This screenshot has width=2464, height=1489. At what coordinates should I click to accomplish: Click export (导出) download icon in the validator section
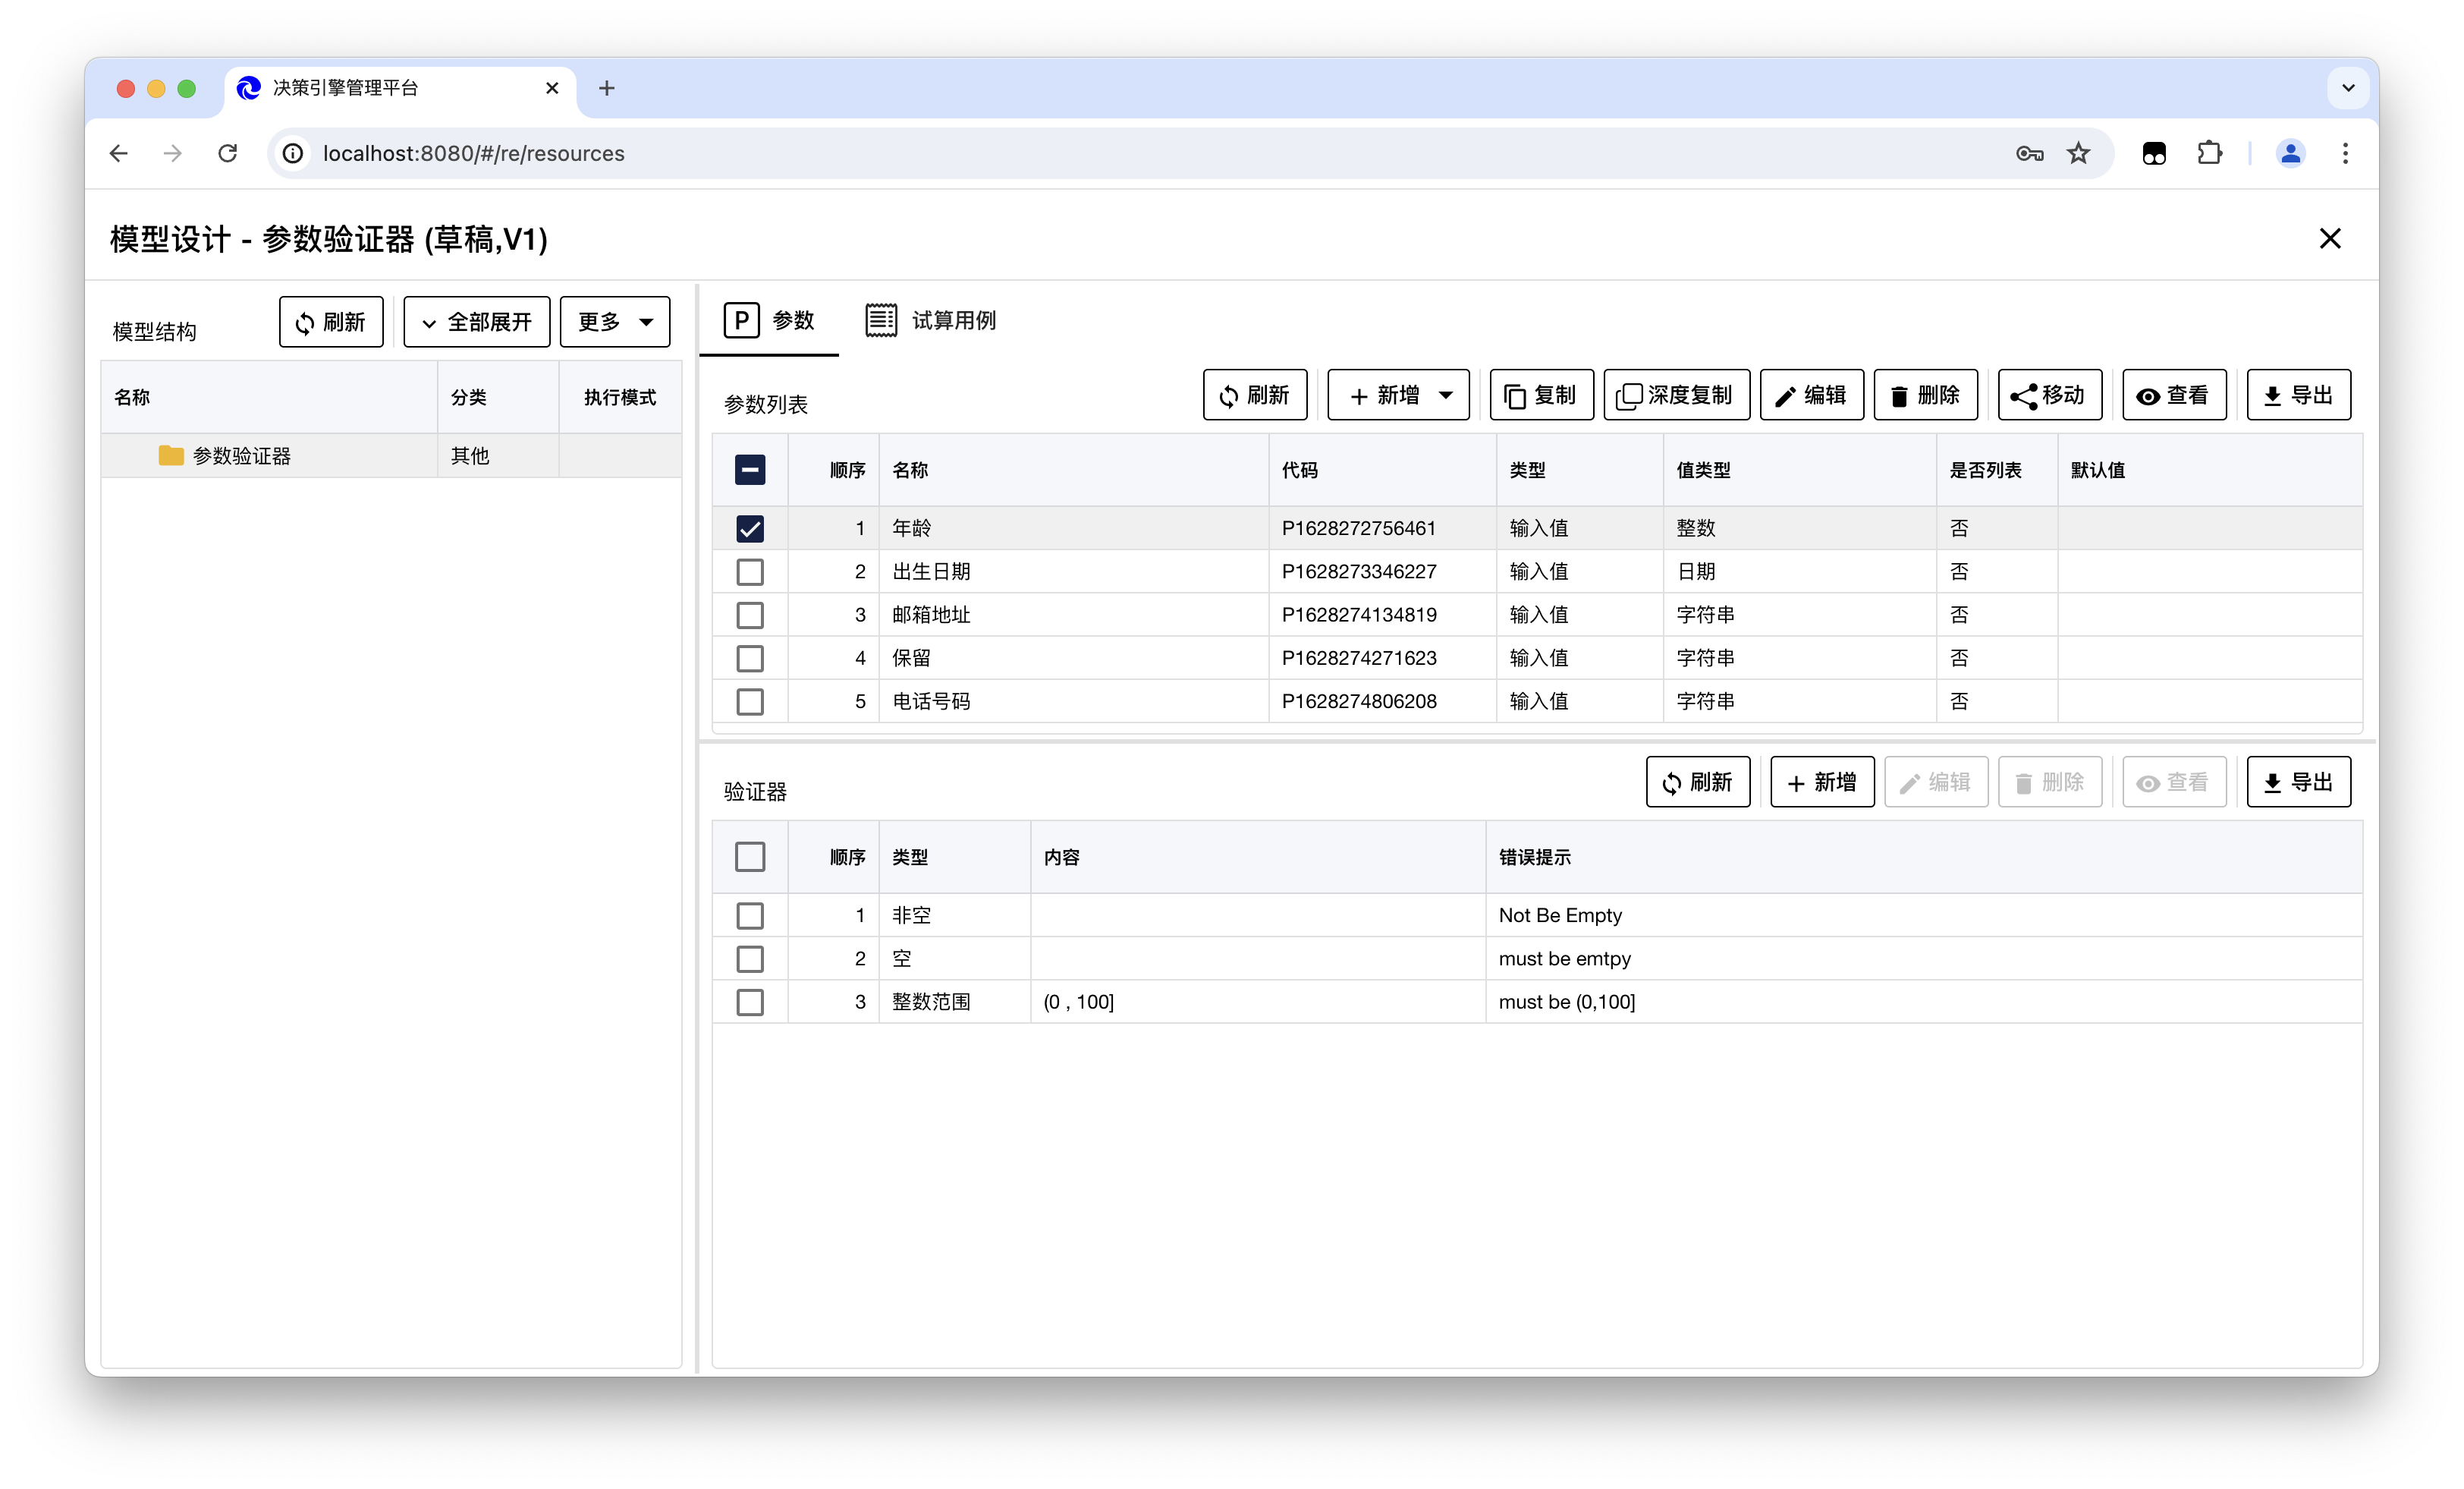(x=2297, y=782)
